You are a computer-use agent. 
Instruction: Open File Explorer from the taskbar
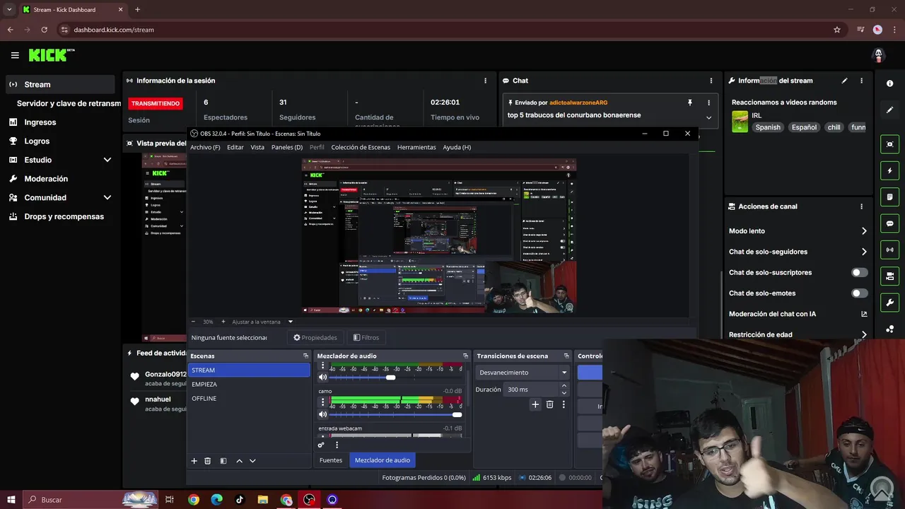tap(262, 500)
